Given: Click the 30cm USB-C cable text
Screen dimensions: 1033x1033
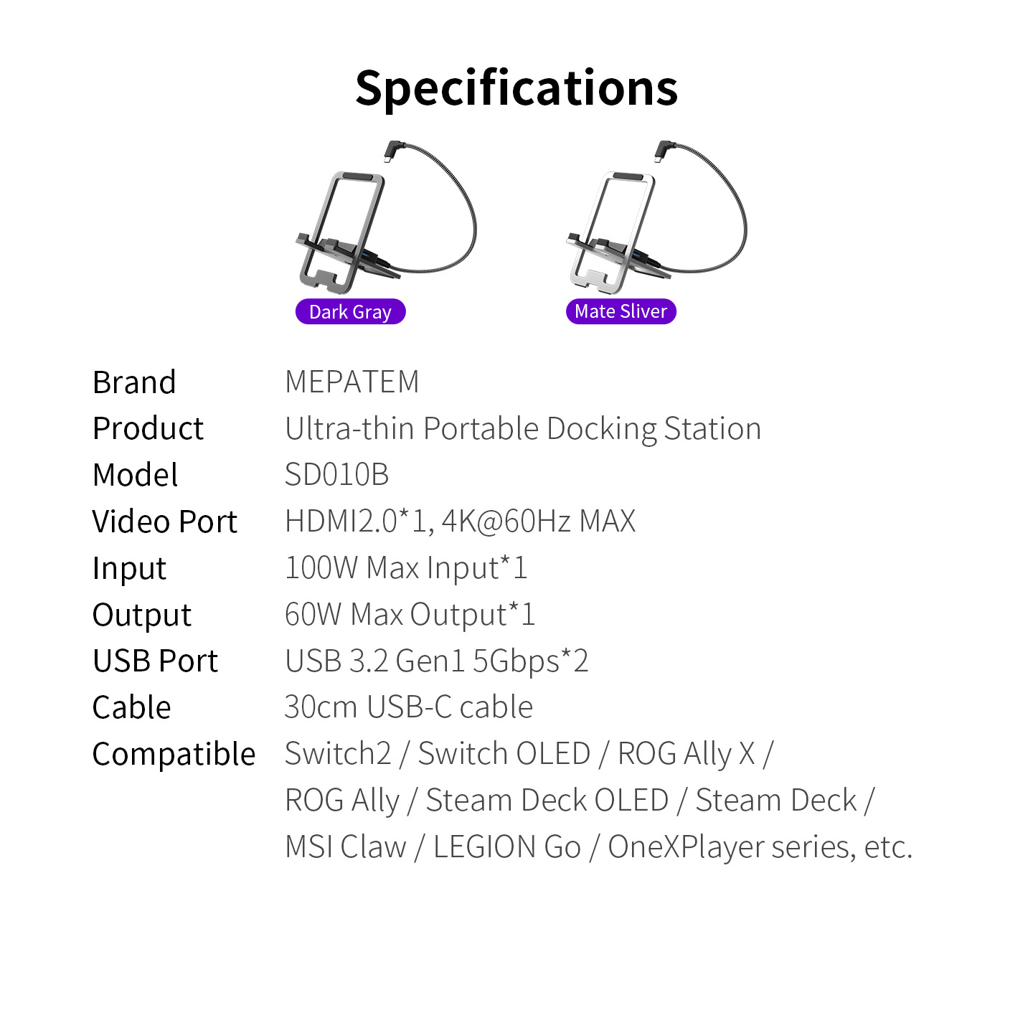Looking at the screenshot, I should 408,707.
